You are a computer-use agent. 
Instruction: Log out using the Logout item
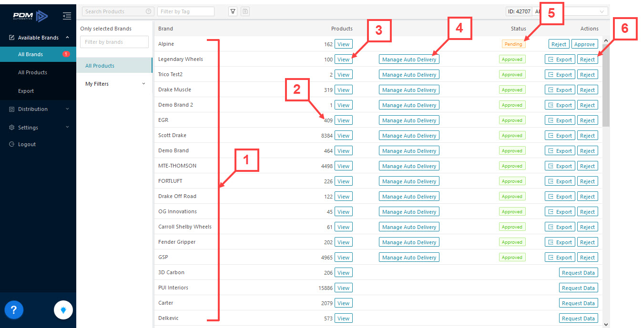point(38,144)
